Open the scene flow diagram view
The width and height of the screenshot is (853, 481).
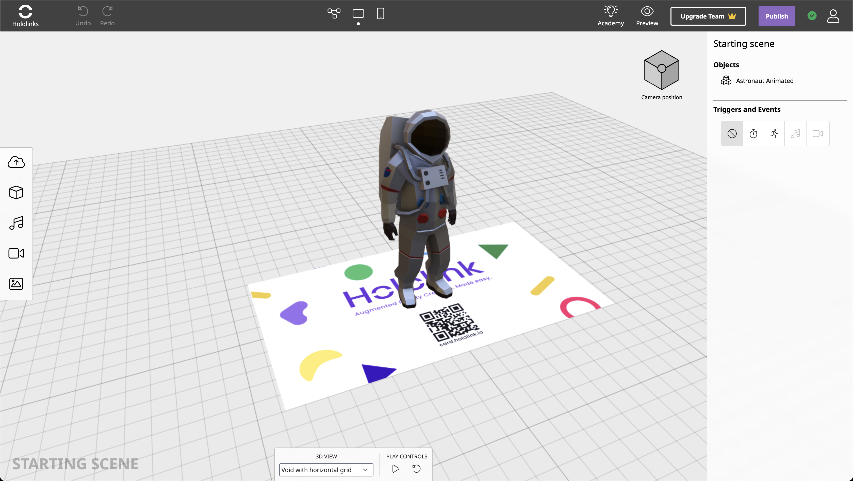334,13
